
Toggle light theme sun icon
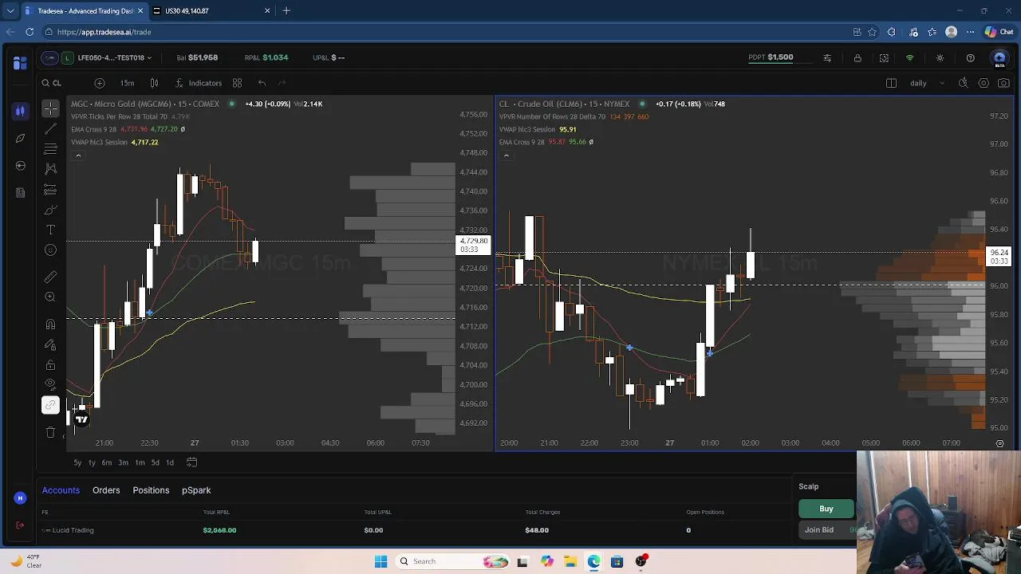[940, 58]
